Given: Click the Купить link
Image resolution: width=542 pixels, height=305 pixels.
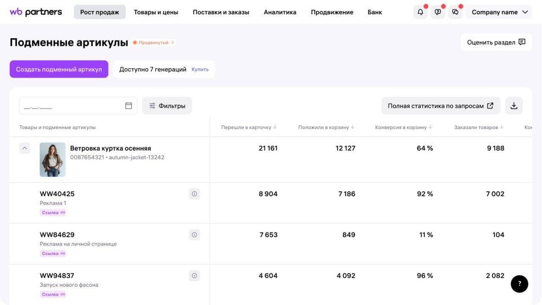Looking at the screenshot, I should click(200, 70).
